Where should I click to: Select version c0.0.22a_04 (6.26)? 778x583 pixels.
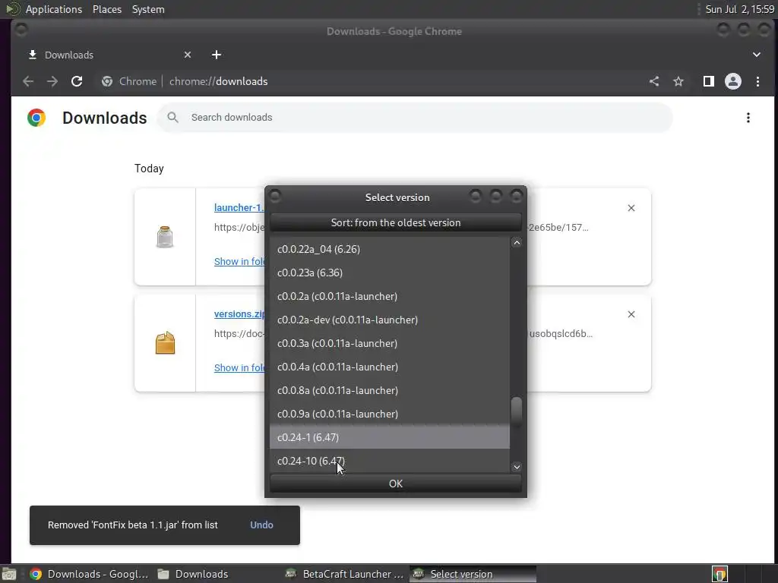390,249
